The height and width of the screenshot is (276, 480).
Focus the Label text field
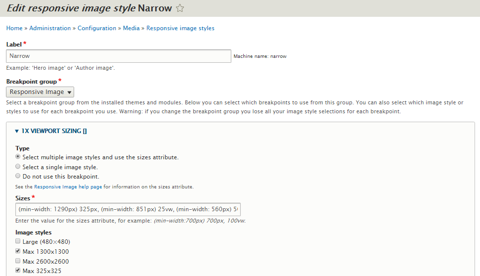tap(119, 56)
